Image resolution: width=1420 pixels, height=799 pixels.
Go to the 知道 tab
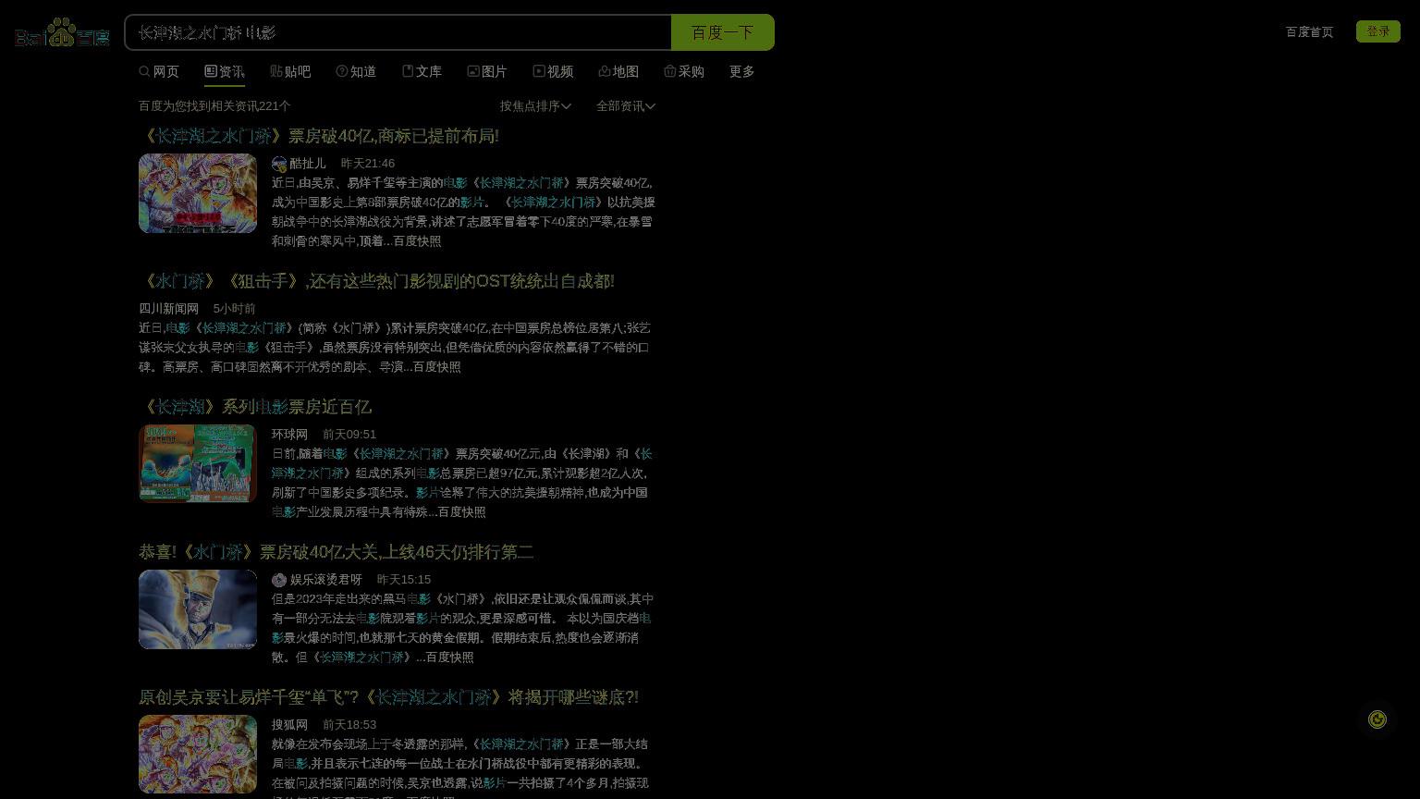356,71
